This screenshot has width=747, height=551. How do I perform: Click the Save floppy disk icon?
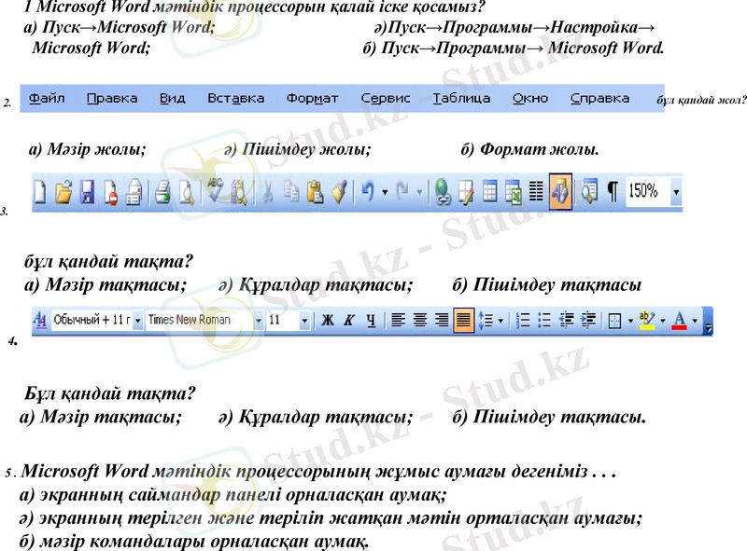[87, 192]
